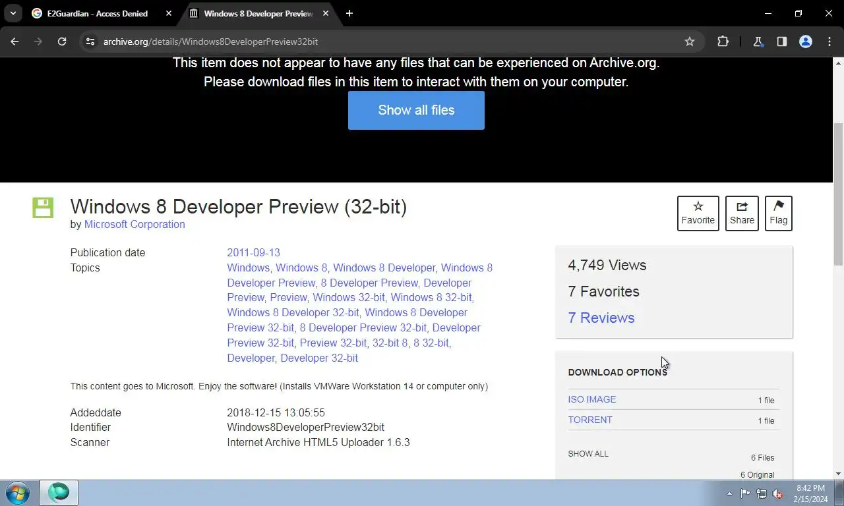Toggle the browser side panel
Image resolution: width=844 pixels, height=506 pixels.
click(782, 42)
